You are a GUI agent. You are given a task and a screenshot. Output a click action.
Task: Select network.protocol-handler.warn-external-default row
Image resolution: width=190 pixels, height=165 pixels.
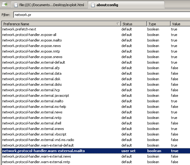pyautogui.click(x=96, y=145)
